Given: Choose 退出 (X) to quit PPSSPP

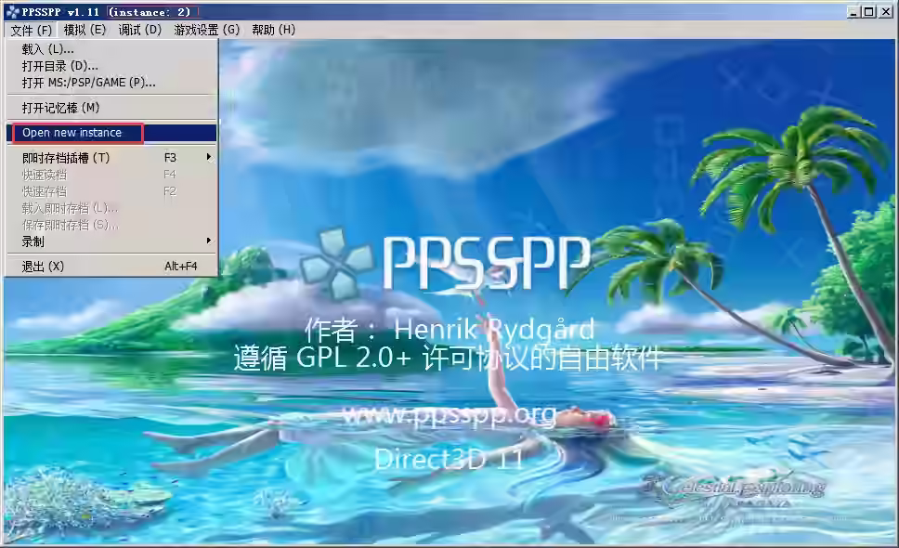Looking at the screenshot, I should pyautogui.click(x=111, y=267).
